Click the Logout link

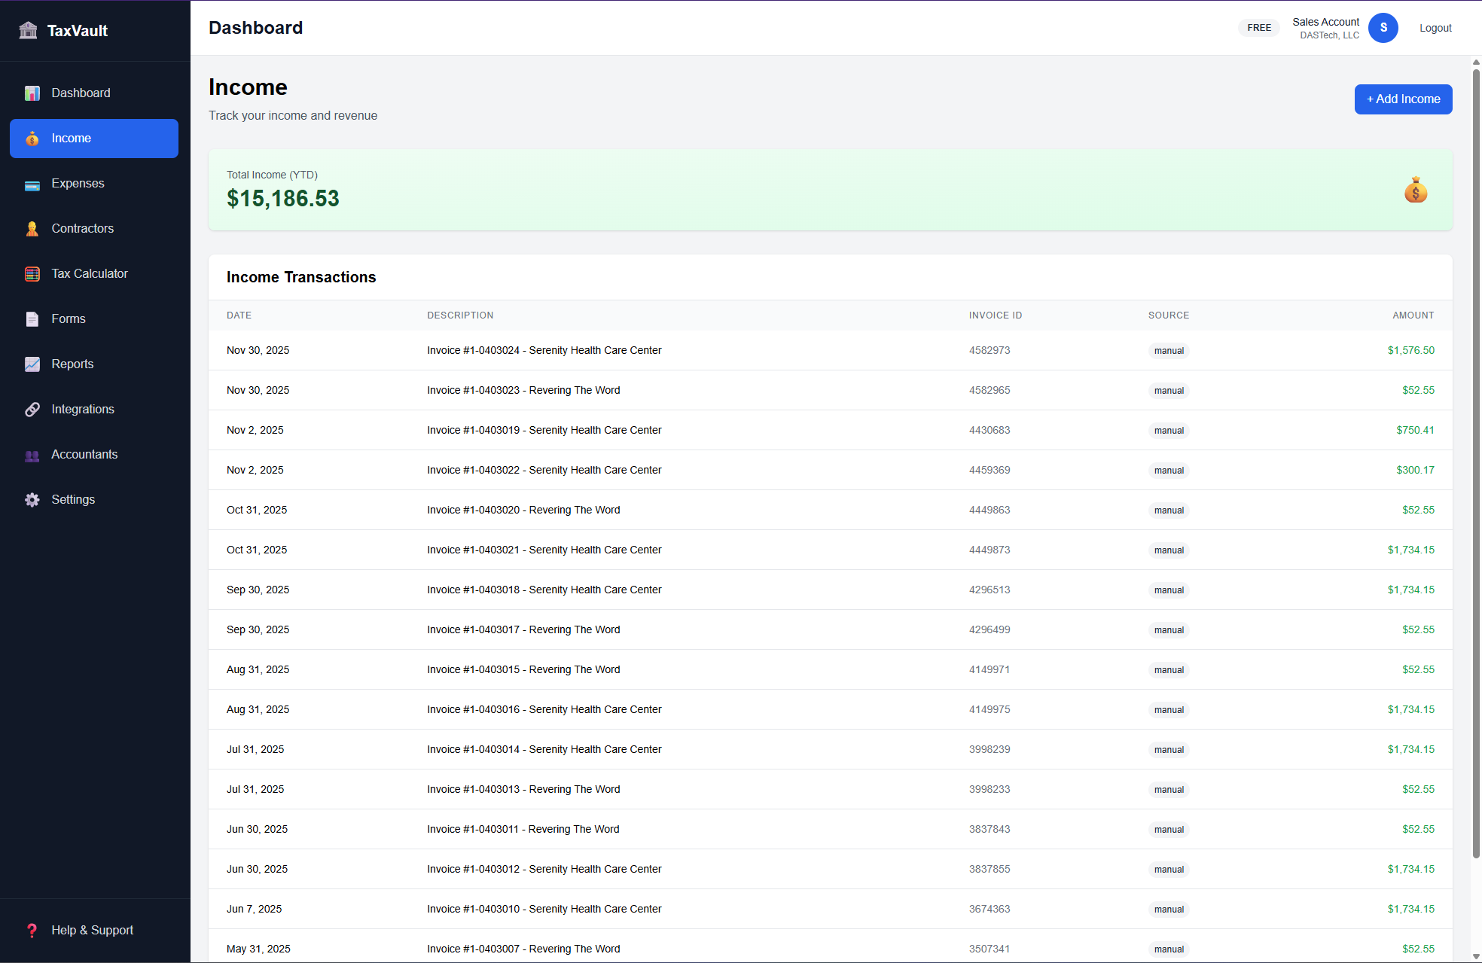(1435, 28)
